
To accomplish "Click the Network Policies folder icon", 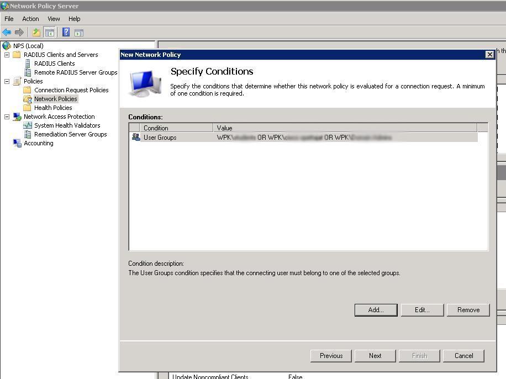I will 28,99.
